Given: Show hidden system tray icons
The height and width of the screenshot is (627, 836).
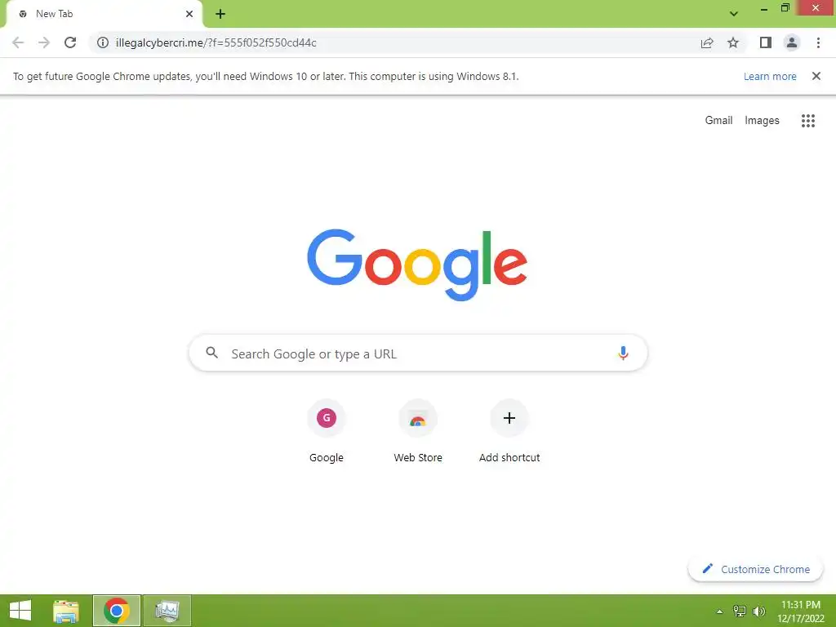Looking at the screenshot, I should coord(720,611).
